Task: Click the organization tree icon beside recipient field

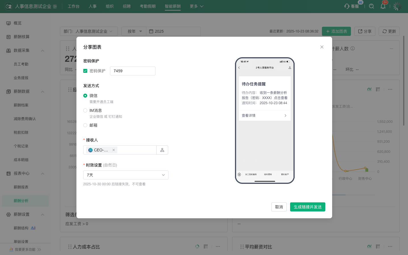Action: tap(162, 150)
